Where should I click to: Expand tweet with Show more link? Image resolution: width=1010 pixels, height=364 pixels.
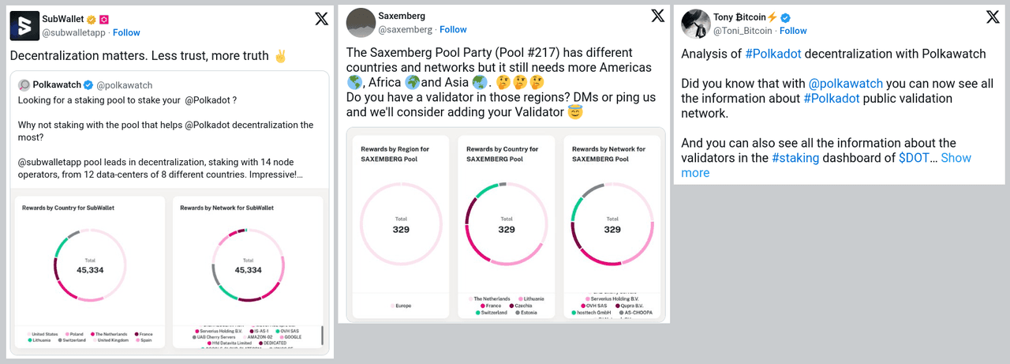click(x=956, y=158)
